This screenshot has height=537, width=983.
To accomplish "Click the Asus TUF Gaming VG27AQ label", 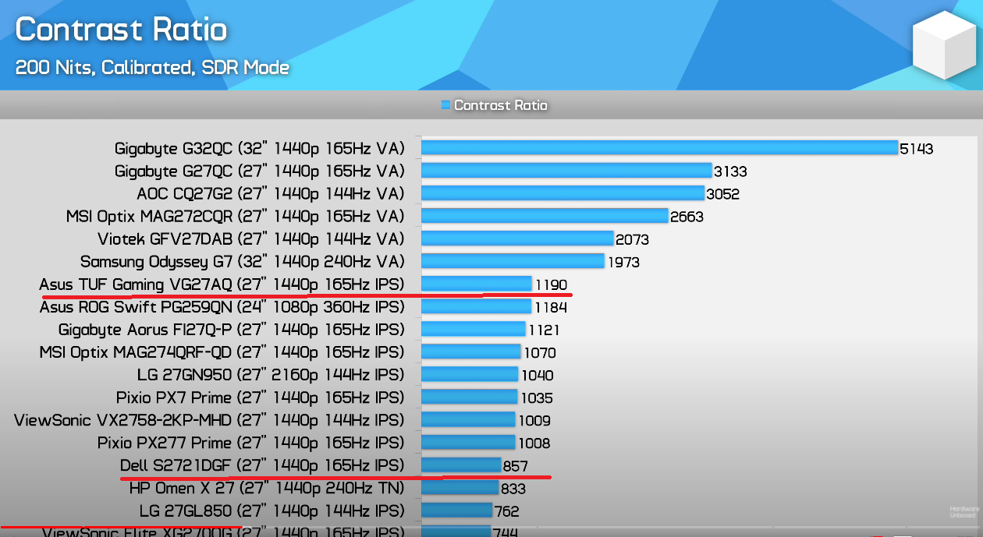I will [222, 284].
